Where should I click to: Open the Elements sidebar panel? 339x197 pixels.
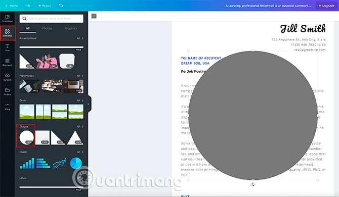point(8,33)
